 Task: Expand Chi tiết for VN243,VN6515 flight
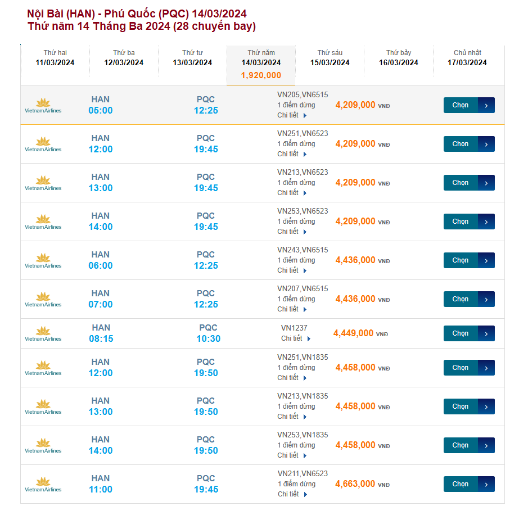[x=292, y=270]
